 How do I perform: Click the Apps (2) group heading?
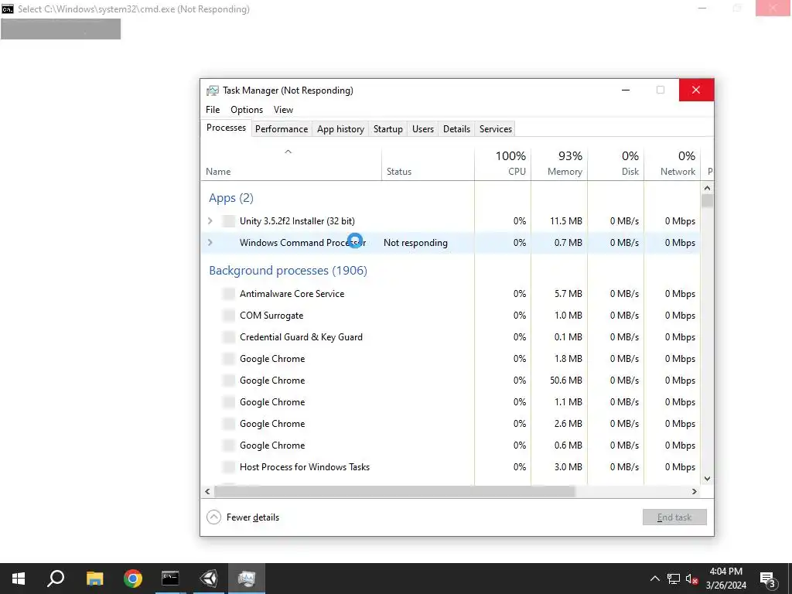tap(231, 198)
